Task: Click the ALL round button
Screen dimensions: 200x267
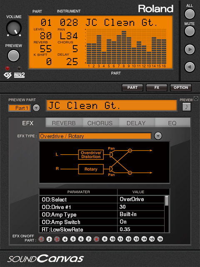Action: click(190, 14)
